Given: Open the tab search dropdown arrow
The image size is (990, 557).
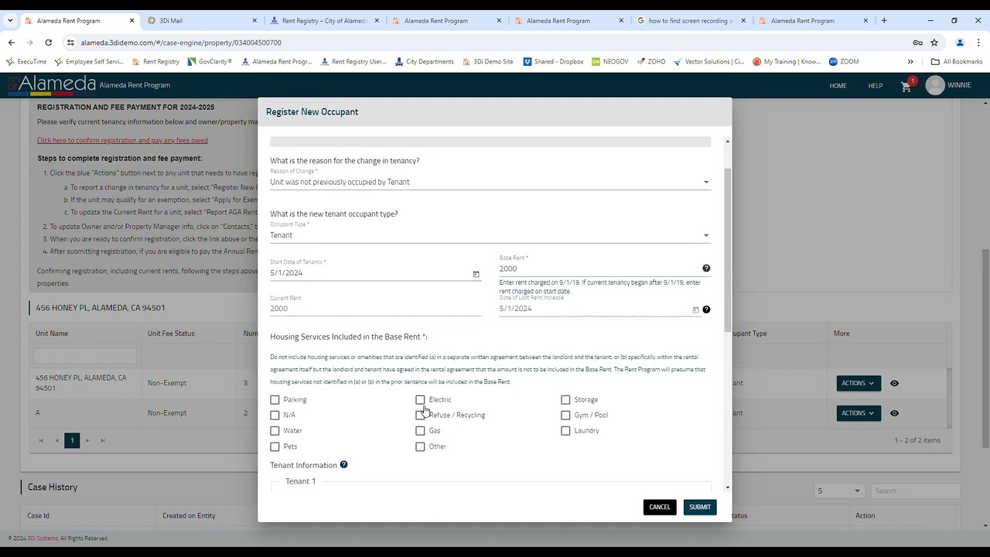Looking at the screenshot, I should (x=10, y=21).
